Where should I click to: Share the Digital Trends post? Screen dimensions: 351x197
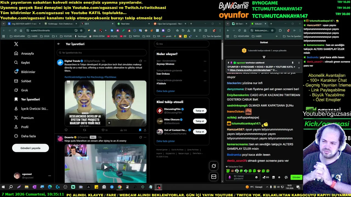click(145, 130)
